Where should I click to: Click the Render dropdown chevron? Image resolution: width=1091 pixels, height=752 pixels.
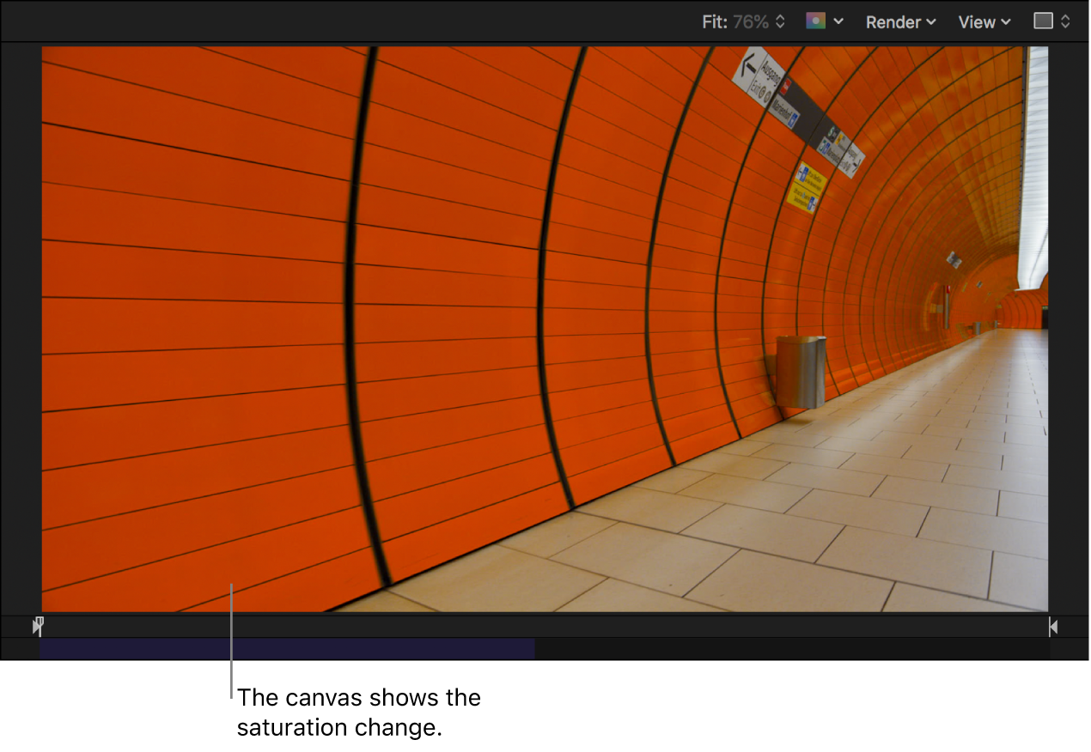click(932, 21)
